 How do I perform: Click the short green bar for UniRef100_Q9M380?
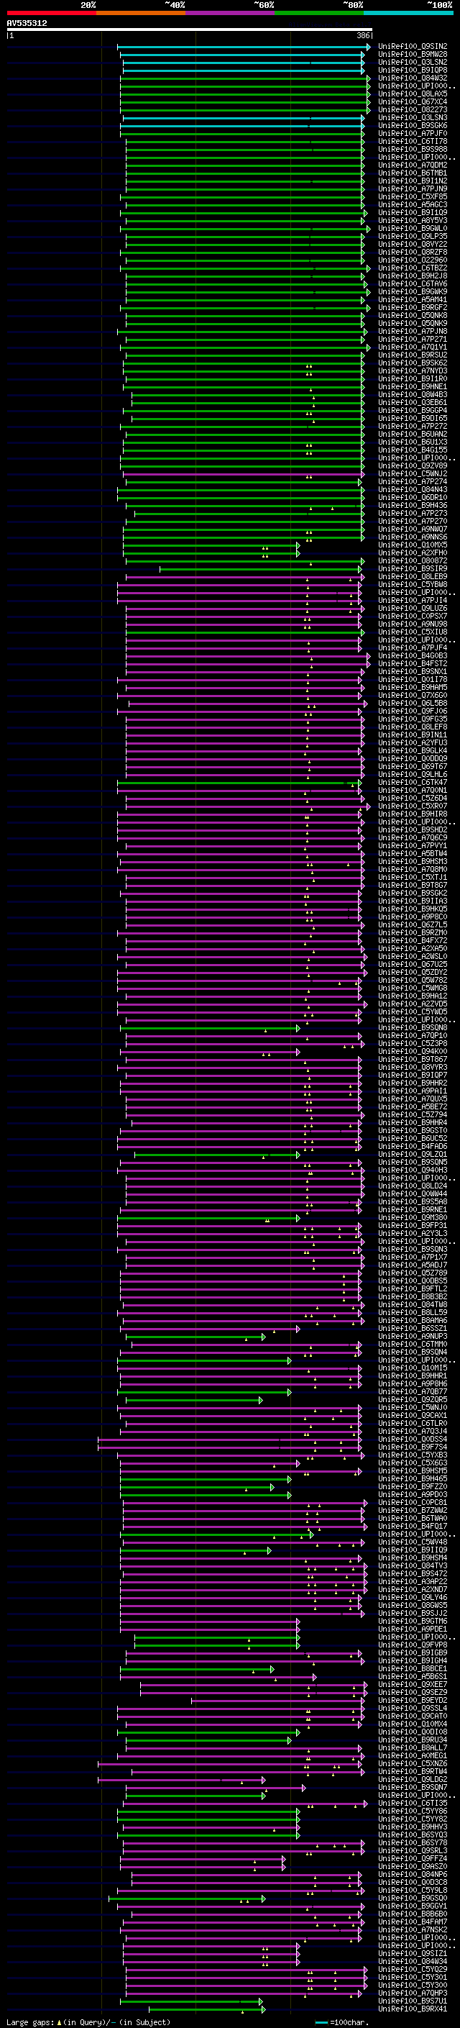pyautogui.click(x=208, y=1217)
